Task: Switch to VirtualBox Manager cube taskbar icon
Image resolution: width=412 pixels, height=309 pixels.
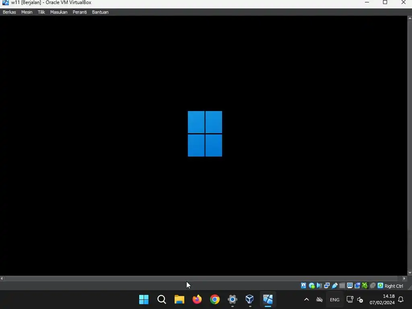Action: click(249, 299)
